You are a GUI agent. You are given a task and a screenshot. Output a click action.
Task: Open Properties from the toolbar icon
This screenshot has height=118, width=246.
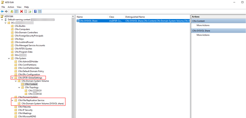(x=26, y=11)
